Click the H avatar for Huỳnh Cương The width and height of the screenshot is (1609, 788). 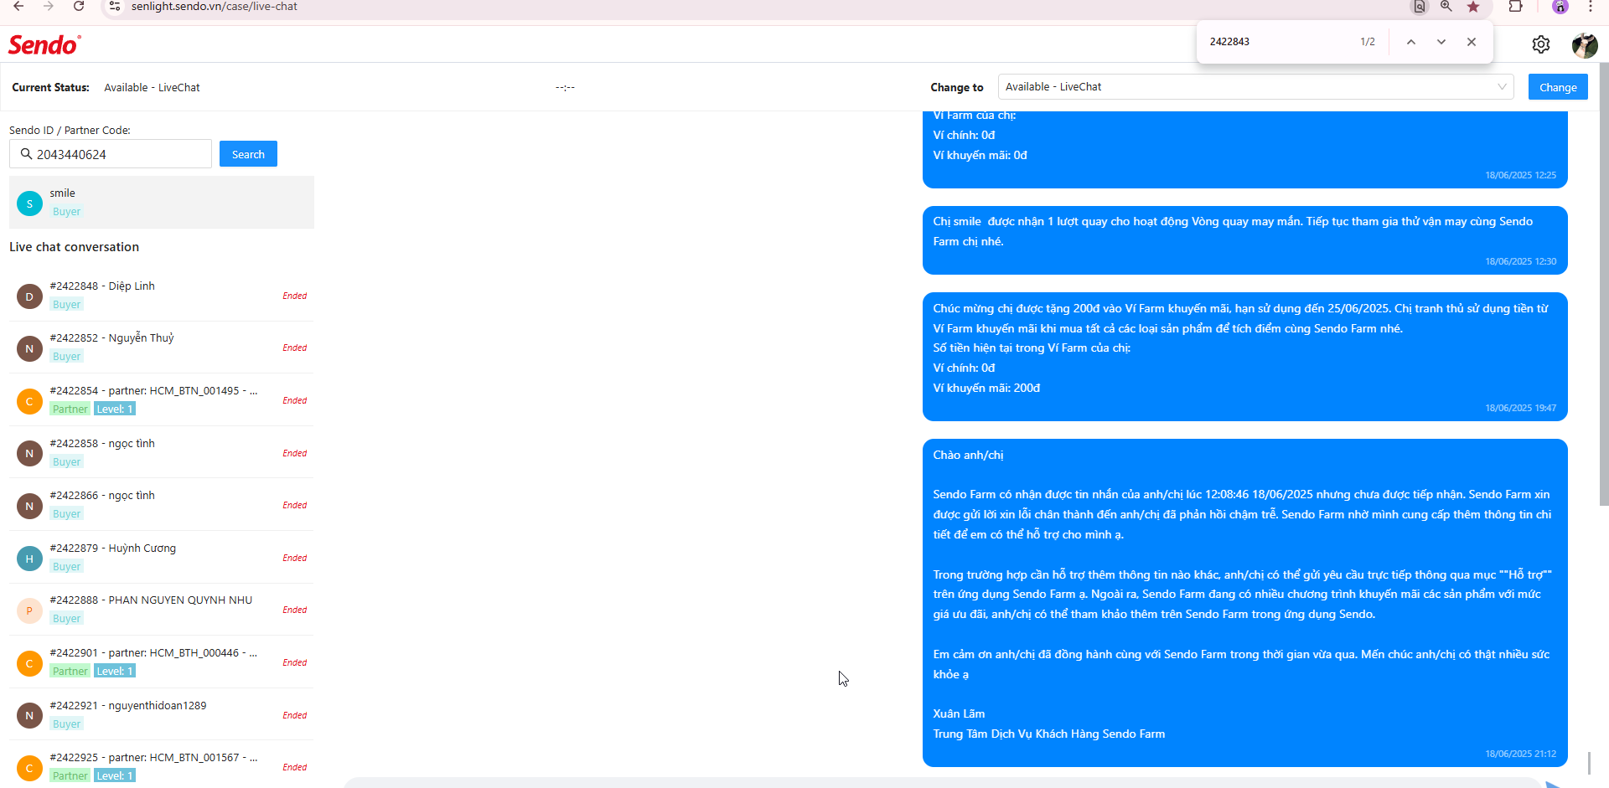29,559
